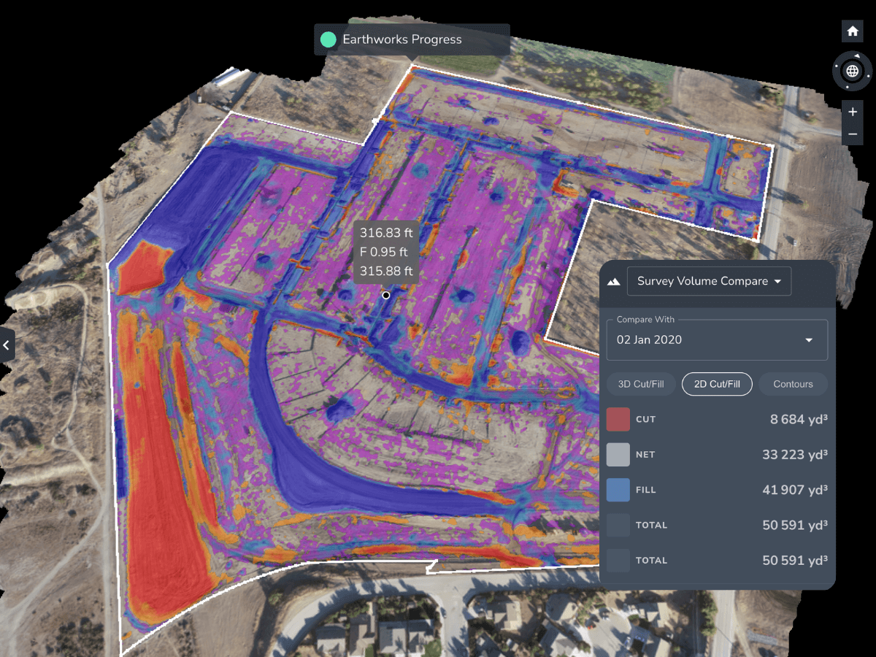Click the green status dot on Earthworks Progress
This screenshot has width=876, height=657.
pos(328,40)
